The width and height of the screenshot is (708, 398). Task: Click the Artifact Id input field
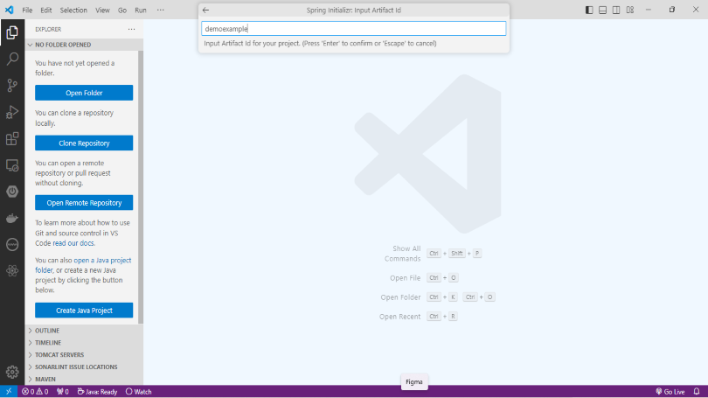[x=354, y=29]
